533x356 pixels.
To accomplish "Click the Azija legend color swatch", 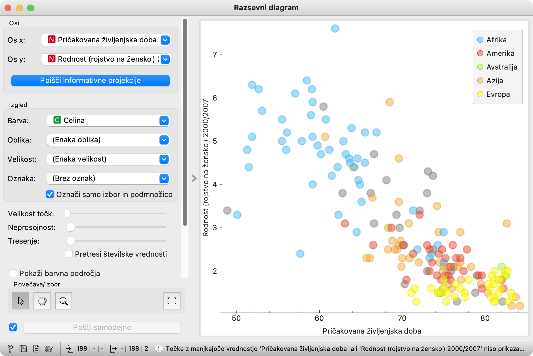I will [x=480, y=81].
